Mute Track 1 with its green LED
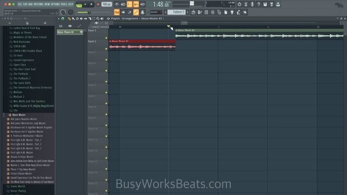 pyautogui.click(x=106, y=38)
